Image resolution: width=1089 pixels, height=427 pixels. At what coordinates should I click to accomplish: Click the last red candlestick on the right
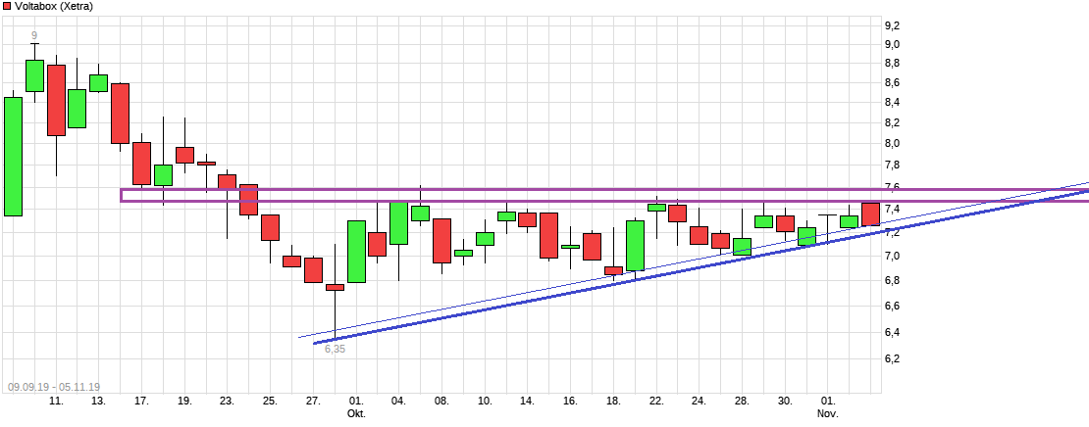[x=871, y=214]
